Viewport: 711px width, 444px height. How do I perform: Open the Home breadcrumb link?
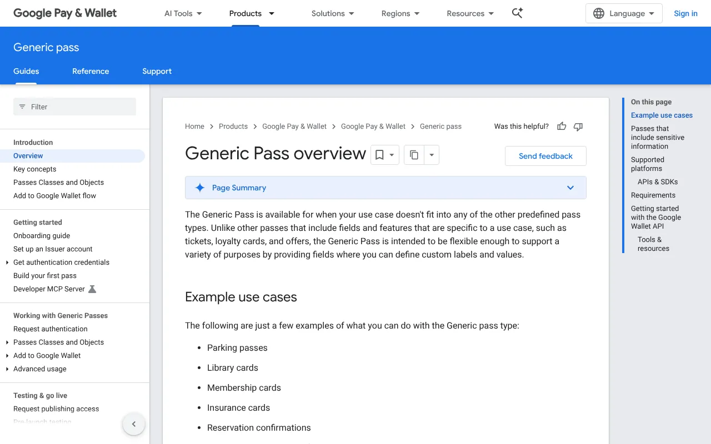pos(194,127)
